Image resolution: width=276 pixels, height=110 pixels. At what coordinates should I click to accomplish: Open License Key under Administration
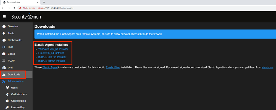[16, 107]
